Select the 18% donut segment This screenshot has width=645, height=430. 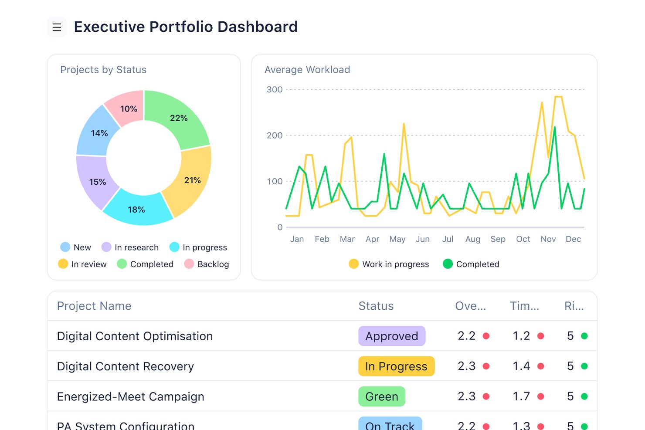(x=136, y=210)
